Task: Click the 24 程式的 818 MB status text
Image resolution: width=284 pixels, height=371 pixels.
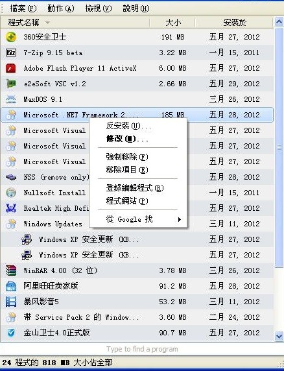Action: pos(57,363)
